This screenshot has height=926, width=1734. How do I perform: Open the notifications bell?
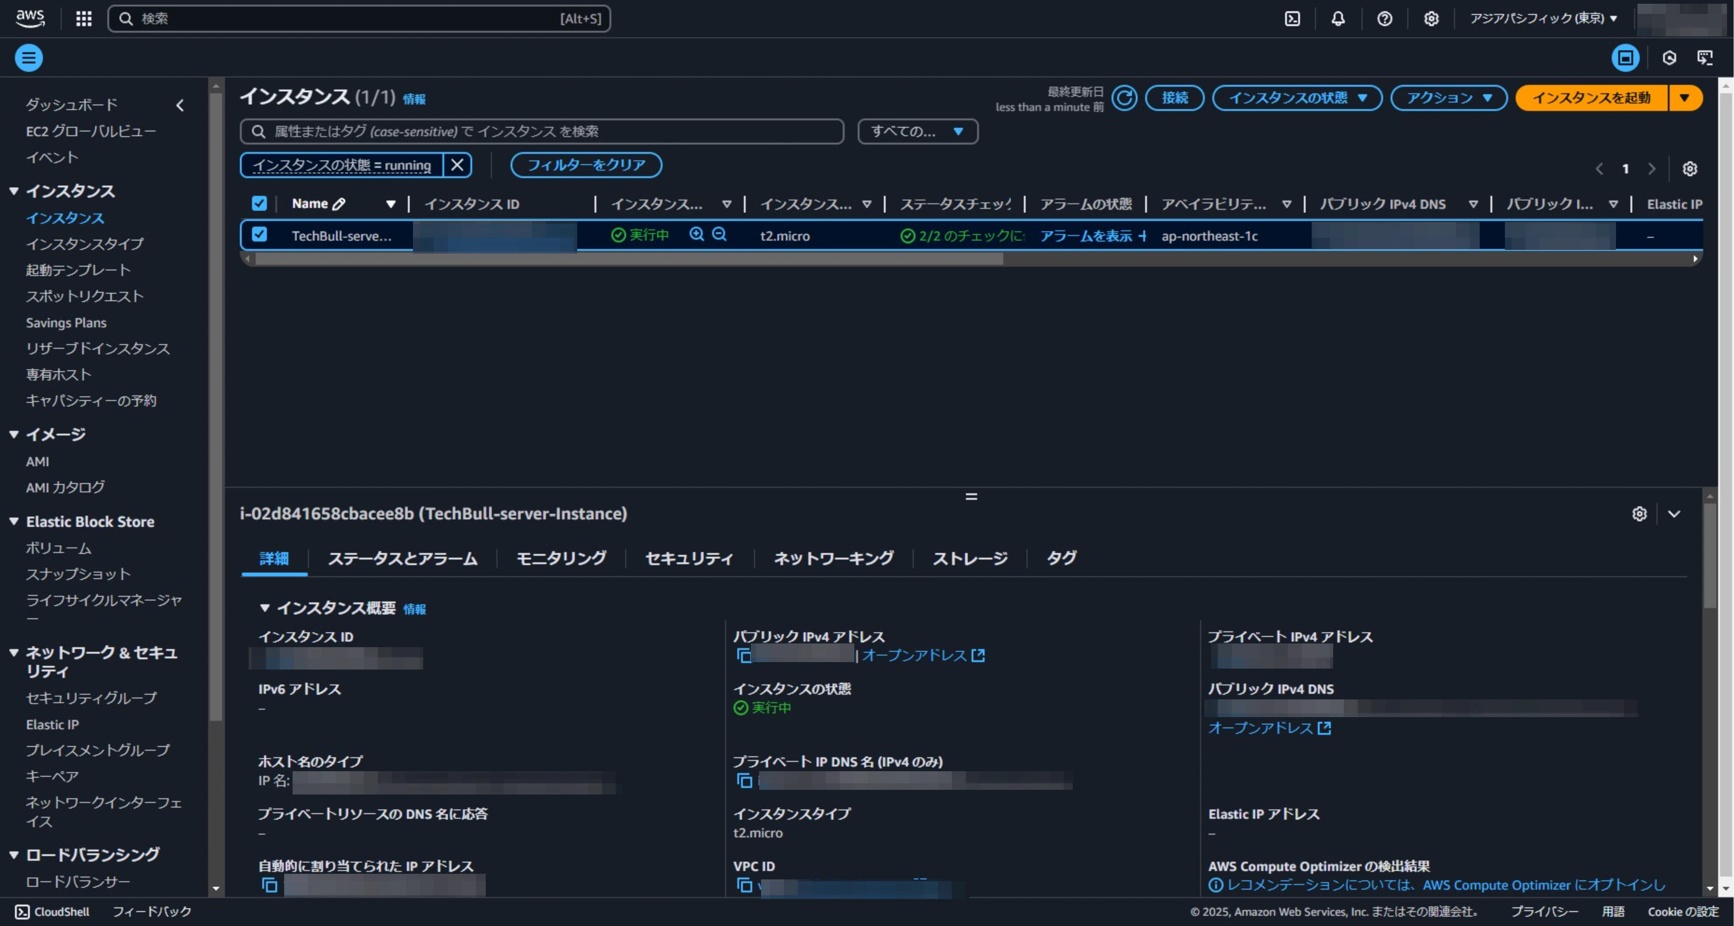pyautogui.click(x=1338, y=19)
